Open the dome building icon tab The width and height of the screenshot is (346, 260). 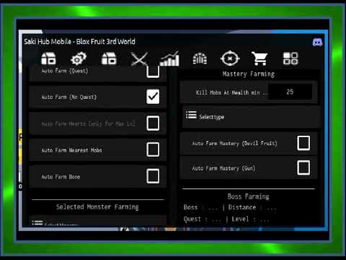point(200,58)
